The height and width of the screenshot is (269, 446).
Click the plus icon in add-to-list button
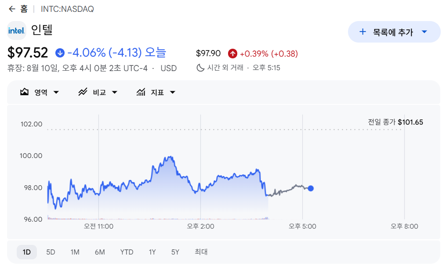[363, 32]
